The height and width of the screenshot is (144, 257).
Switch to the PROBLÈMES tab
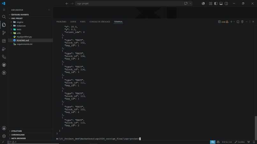click(x=61, y=22)
